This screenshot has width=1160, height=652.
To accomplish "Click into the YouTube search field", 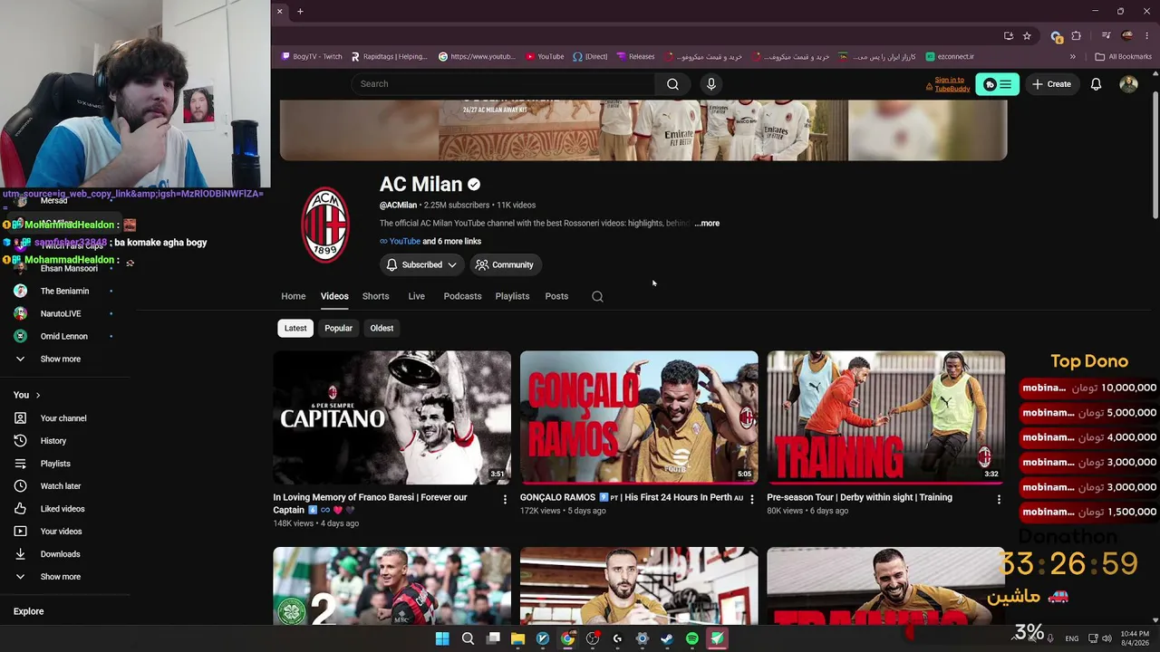I will [x=503, y=84].
